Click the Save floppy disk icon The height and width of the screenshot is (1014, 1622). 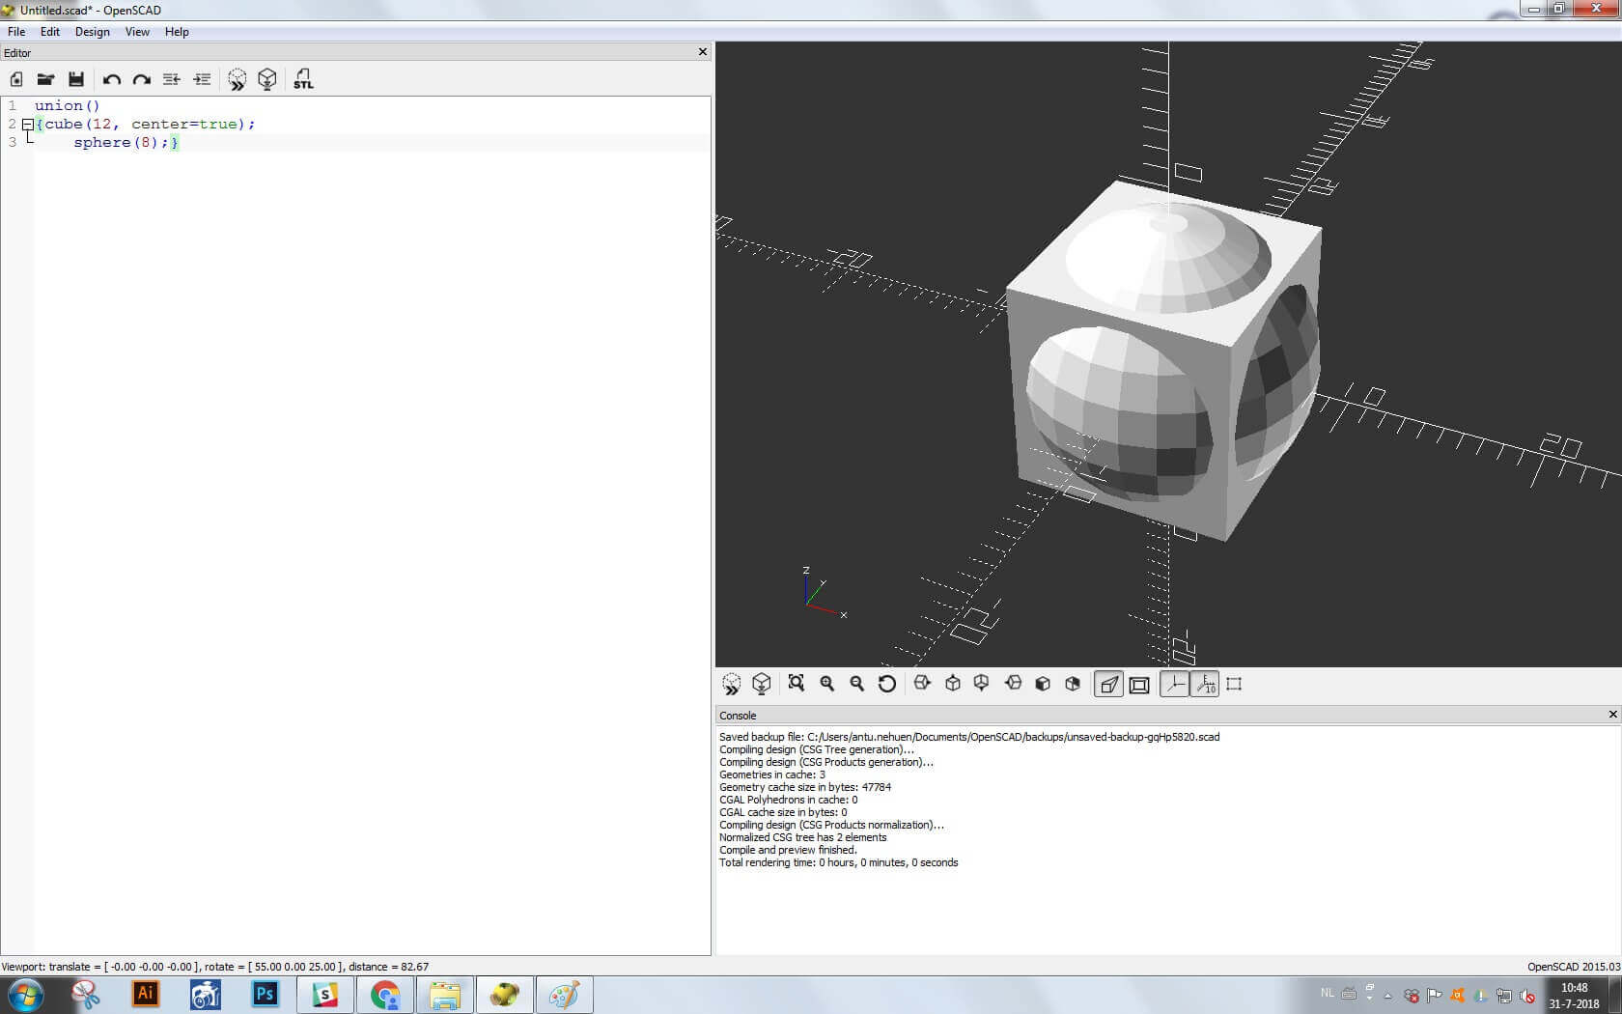coord(76,79)
